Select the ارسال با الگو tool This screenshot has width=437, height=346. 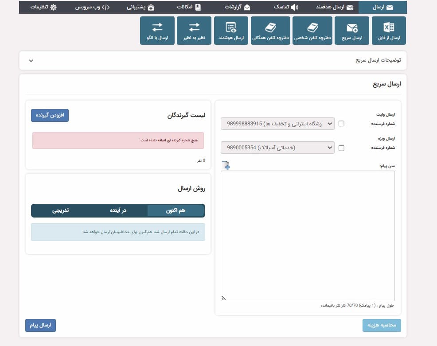pyautogui.click(x=157, y=30)
